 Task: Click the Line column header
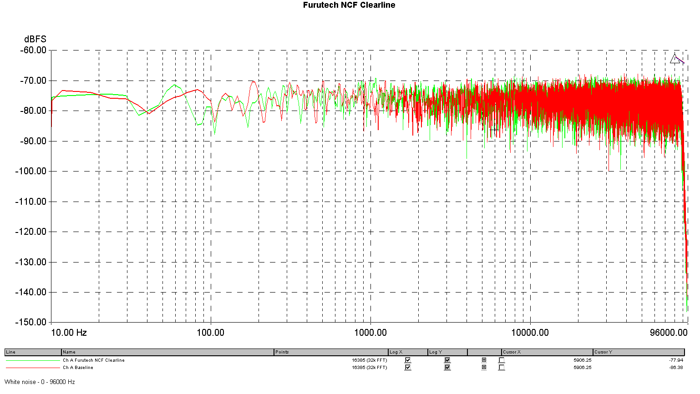pyautogui.click(x=33, y=352)
